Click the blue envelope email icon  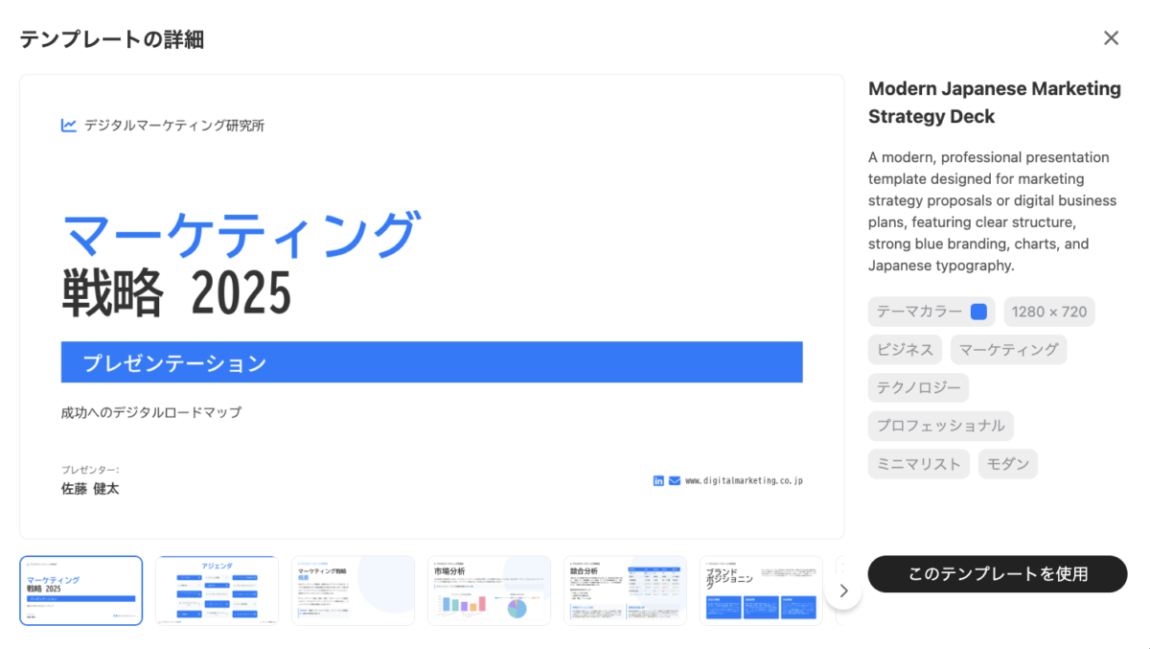click(x=674, y=481)
